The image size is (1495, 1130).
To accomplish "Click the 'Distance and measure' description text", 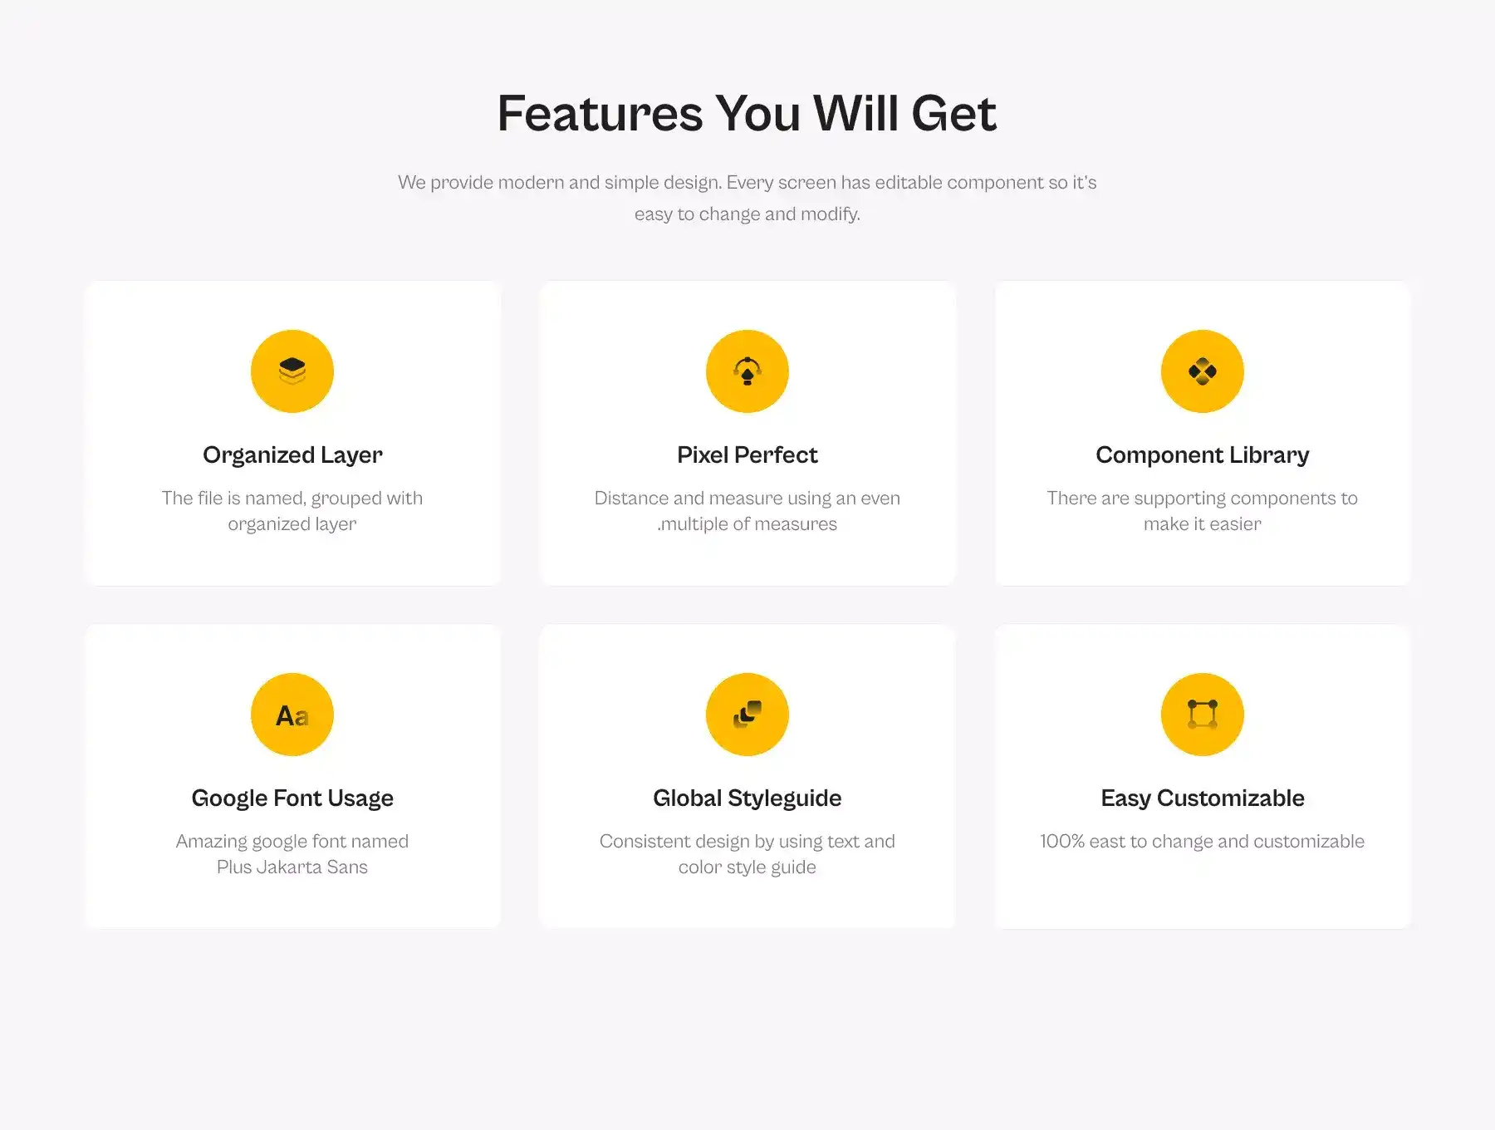I will coord(747,511).
